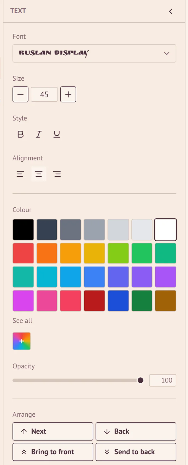
Task: Click the opacity value field showing 100
Action: (163, 380)
